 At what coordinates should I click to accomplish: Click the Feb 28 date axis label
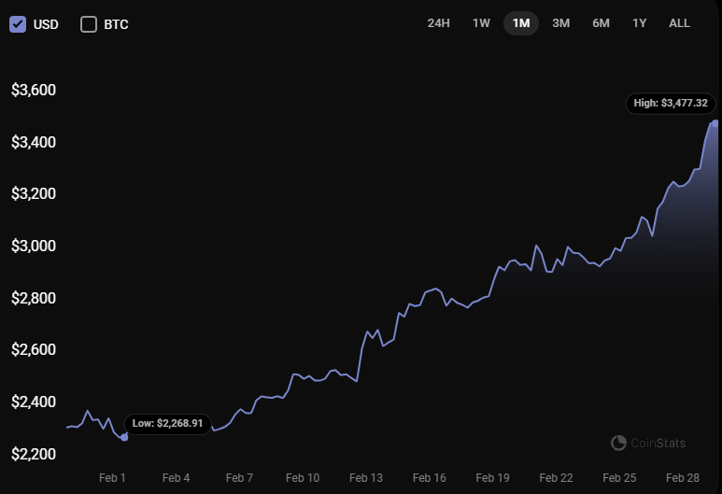pyautogui.click(x=684, y=477)
